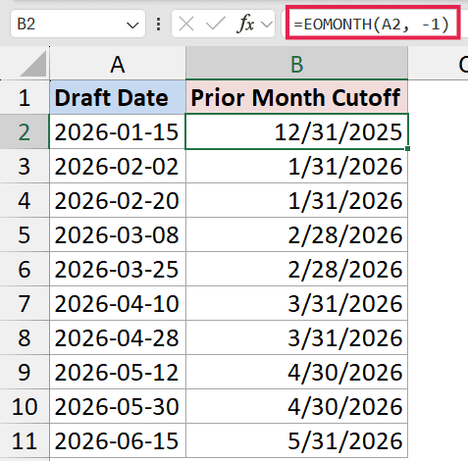Select row 1 header

click(25, 97)
